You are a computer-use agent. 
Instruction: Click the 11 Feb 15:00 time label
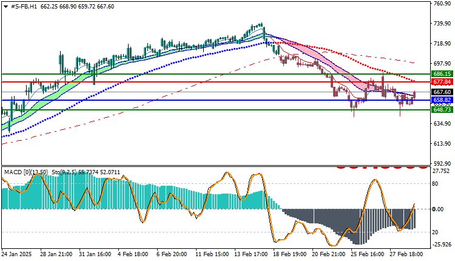coord(212,254)
